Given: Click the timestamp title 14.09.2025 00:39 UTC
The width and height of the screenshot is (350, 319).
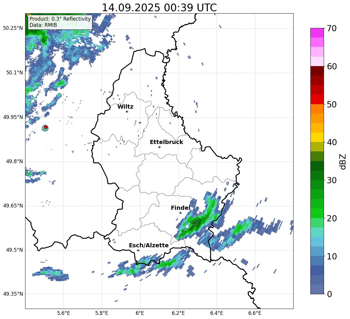Looking at the screenshot, I should (159, 8).
